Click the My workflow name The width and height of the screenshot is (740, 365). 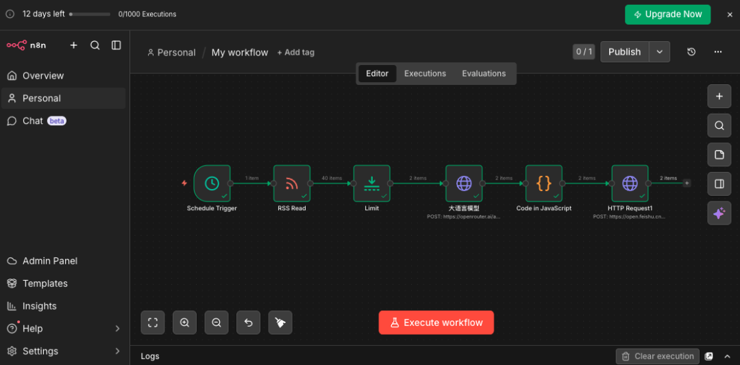pos(240,52)
